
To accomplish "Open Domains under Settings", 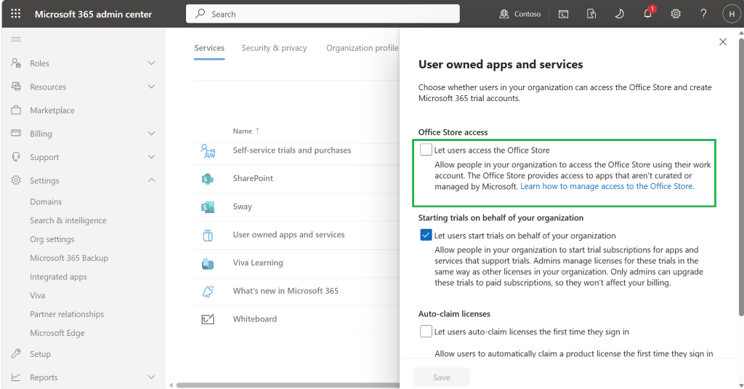I will pos(46,202).
